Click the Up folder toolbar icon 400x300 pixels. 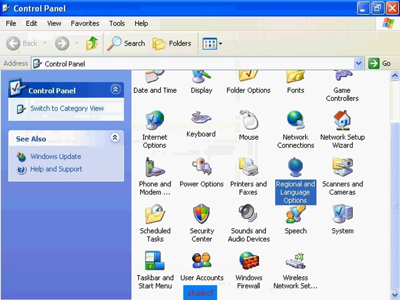click(92, 43)
